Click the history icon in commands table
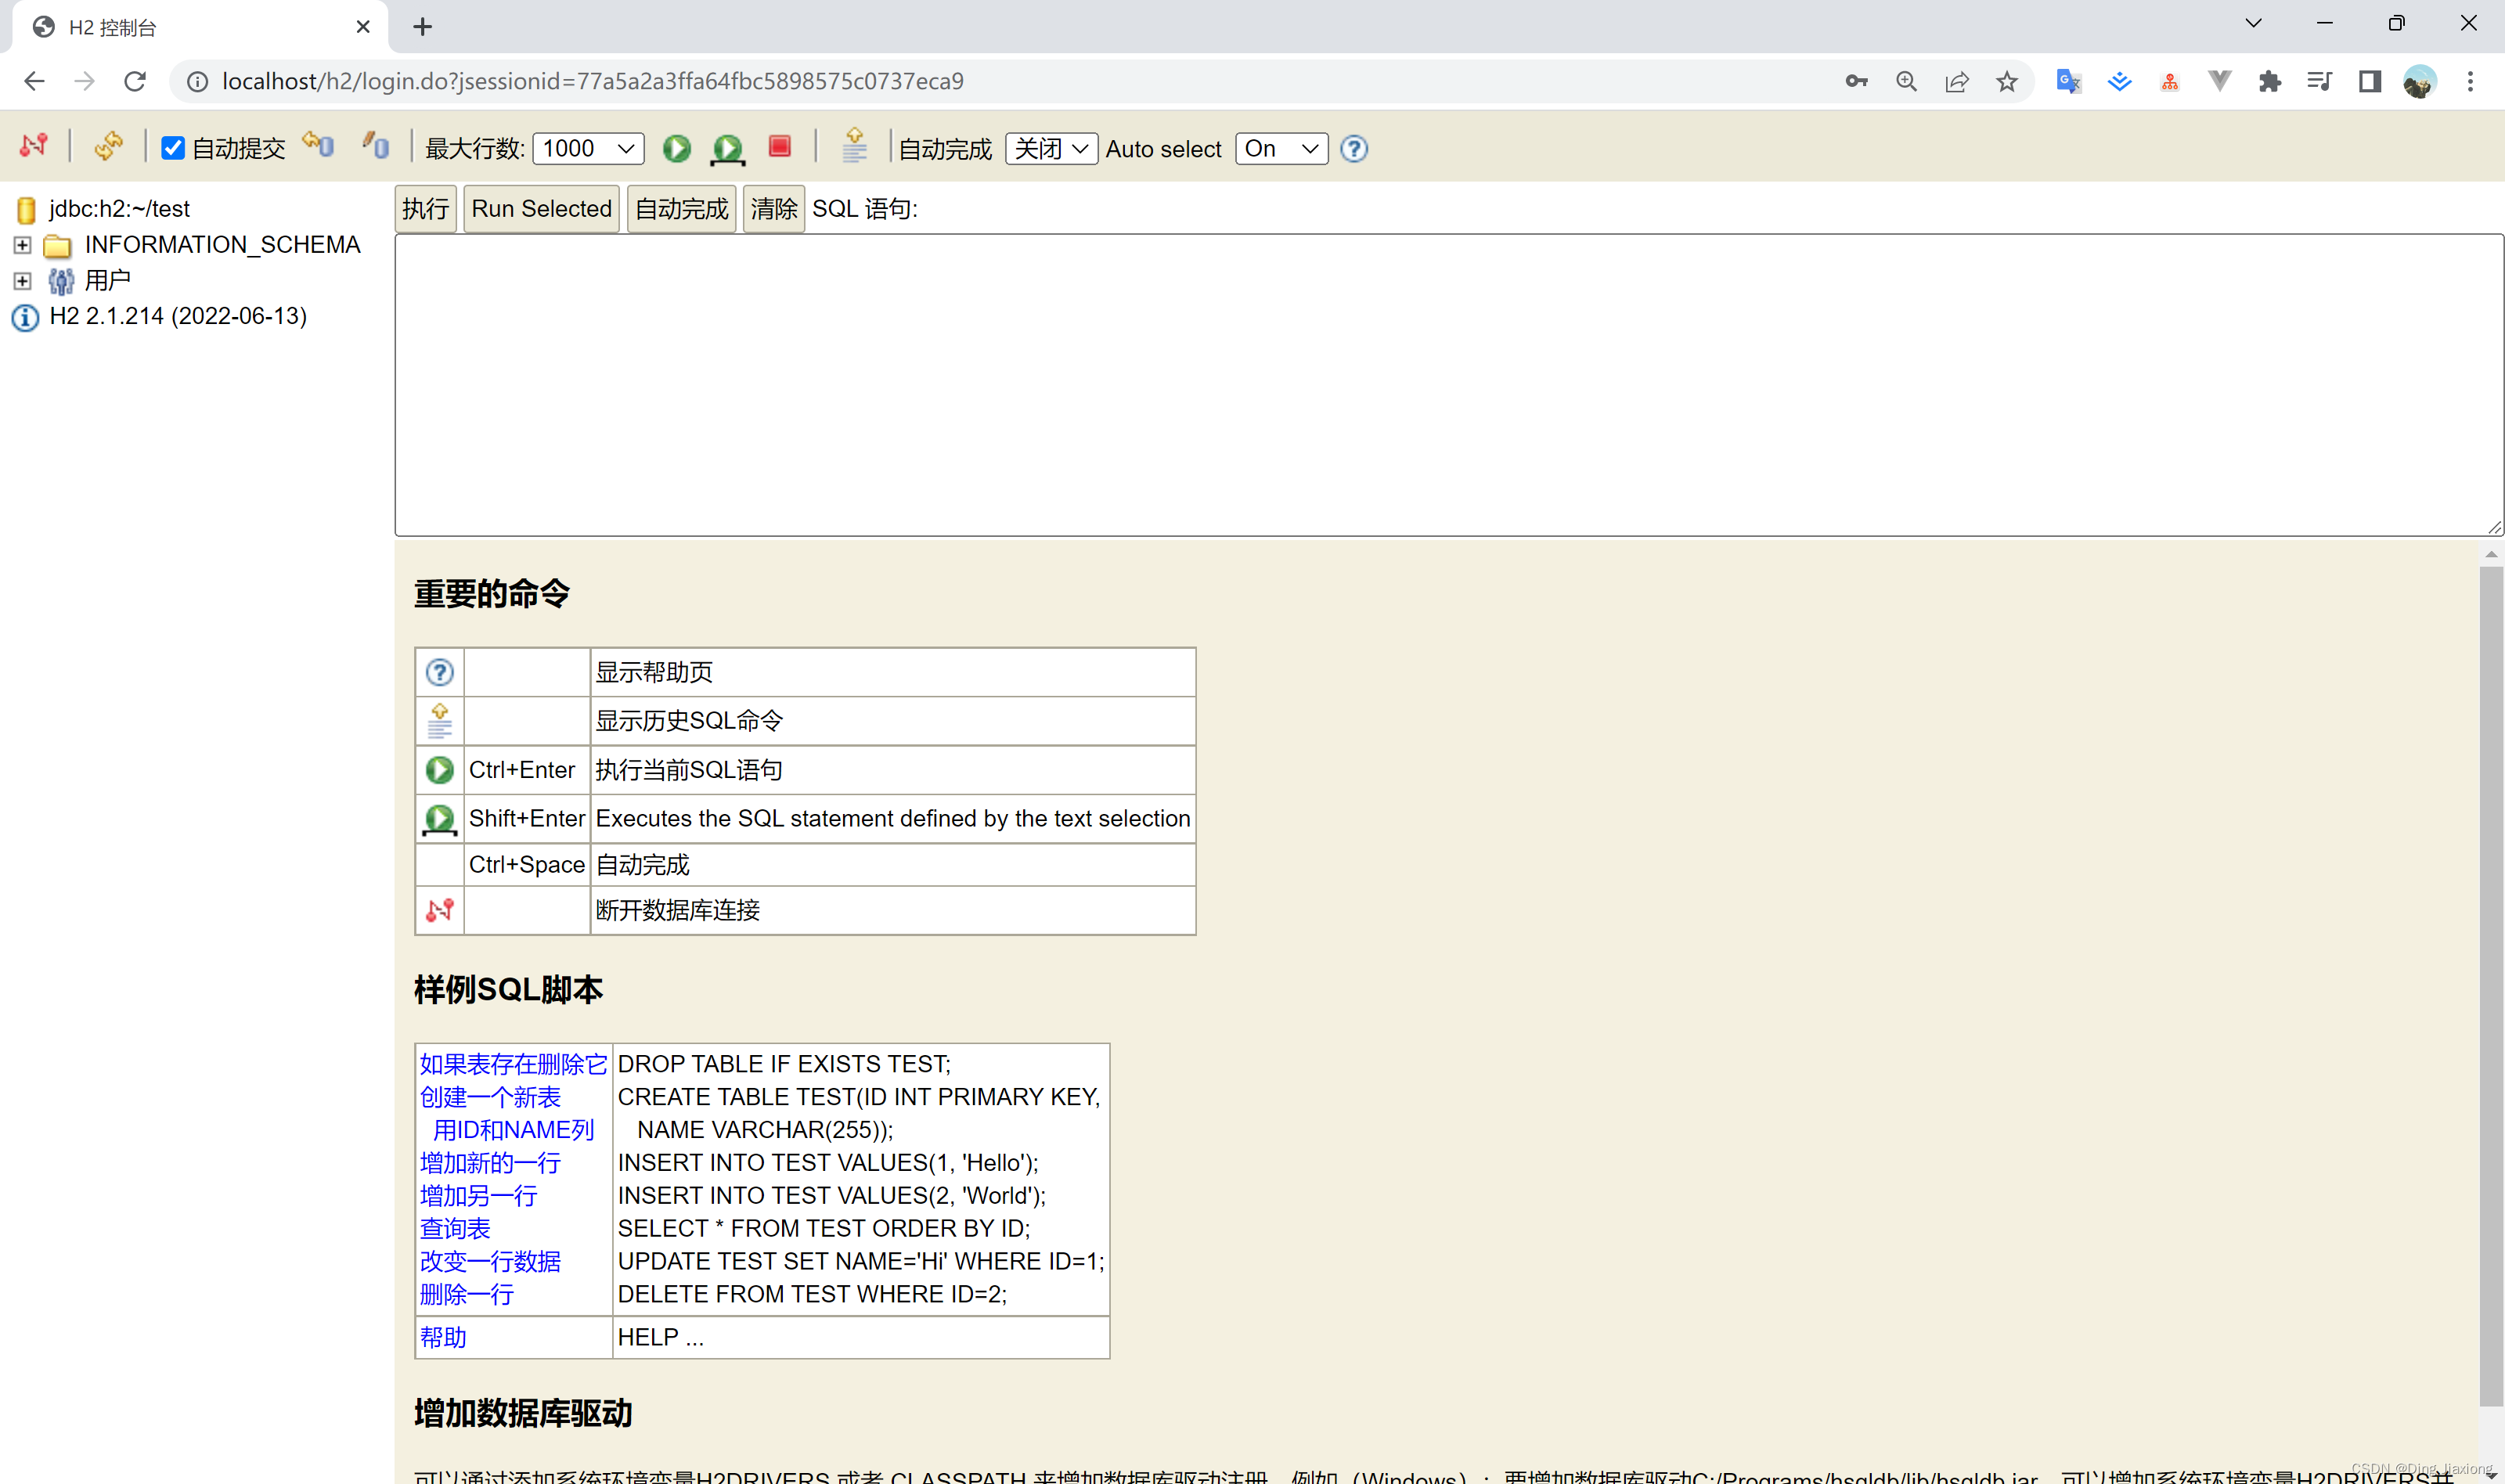The image size is (2505, 1484). (439, 720)
